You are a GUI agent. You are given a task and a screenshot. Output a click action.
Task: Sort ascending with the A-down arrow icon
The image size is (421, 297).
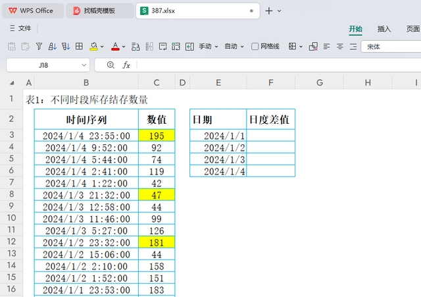pos(53,47)
